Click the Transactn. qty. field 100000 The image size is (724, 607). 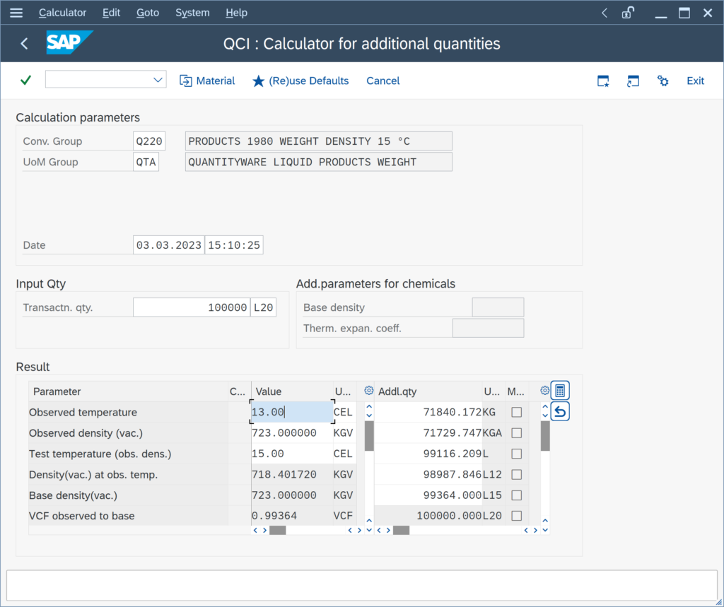[x=192, y=307]
